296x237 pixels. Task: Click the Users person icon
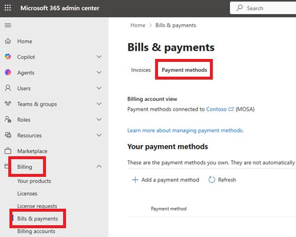(8, 88)
